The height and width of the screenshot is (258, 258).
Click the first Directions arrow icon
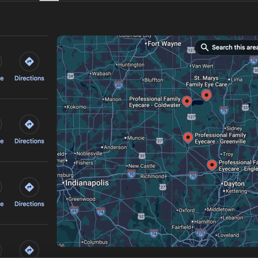[x=29, y=61]
